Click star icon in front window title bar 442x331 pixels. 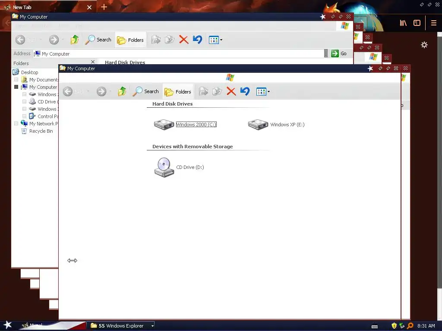tap(370, 69)
